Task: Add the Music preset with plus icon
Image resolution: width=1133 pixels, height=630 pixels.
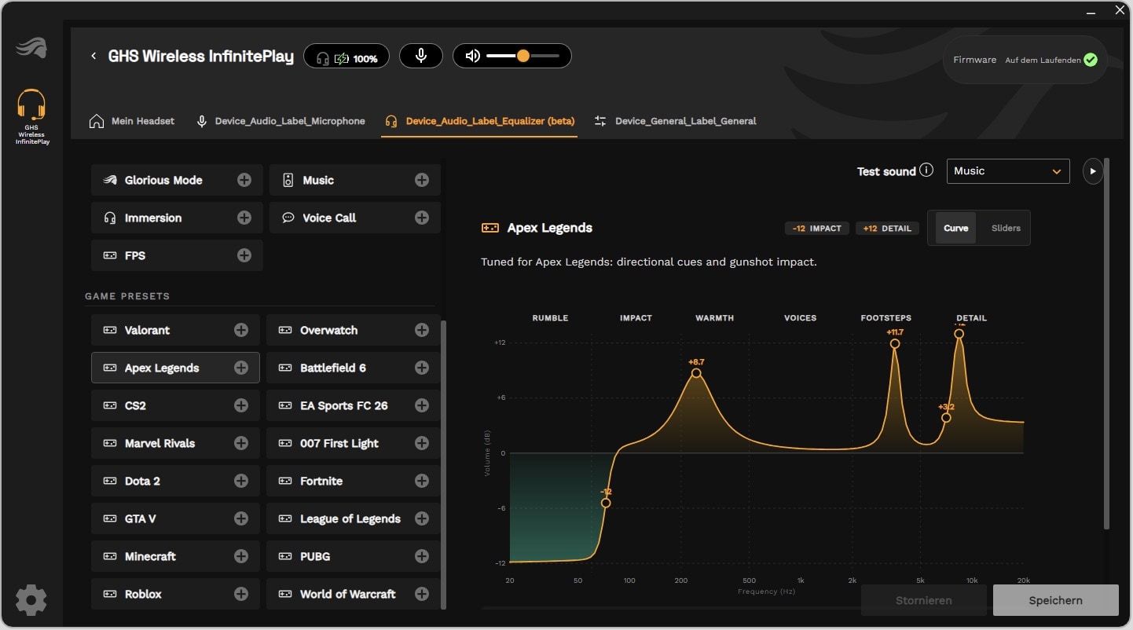Action: point(422,180)
